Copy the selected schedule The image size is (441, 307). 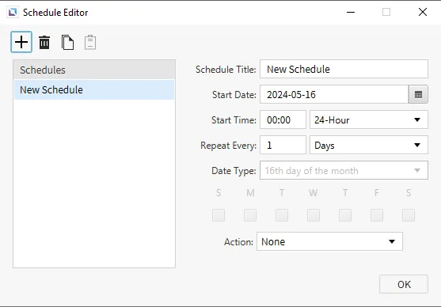coord(67,42)
